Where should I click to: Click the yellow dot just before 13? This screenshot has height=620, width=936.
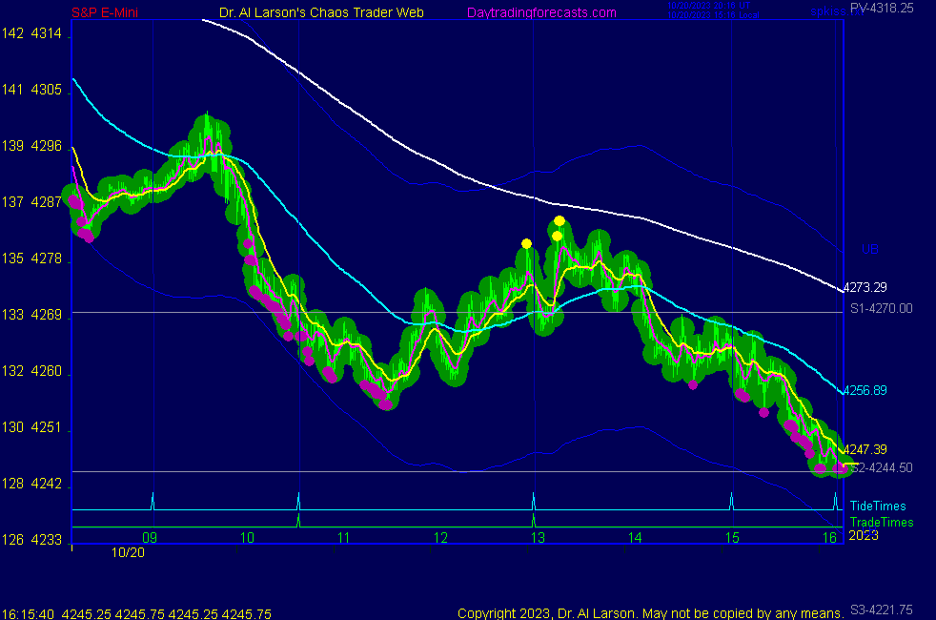point(526,243)
